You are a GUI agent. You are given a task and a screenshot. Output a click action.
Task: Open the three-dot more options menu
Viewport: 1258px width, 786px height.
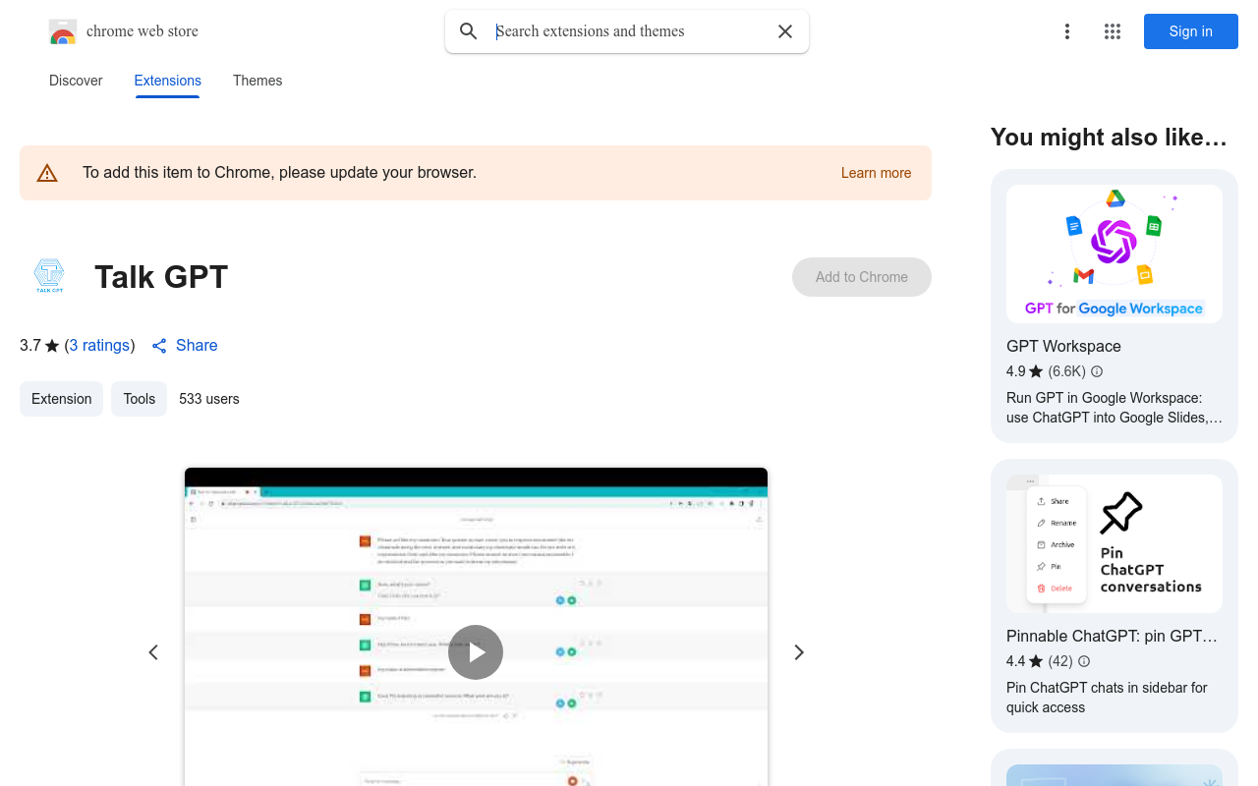tap(1067, 31)
